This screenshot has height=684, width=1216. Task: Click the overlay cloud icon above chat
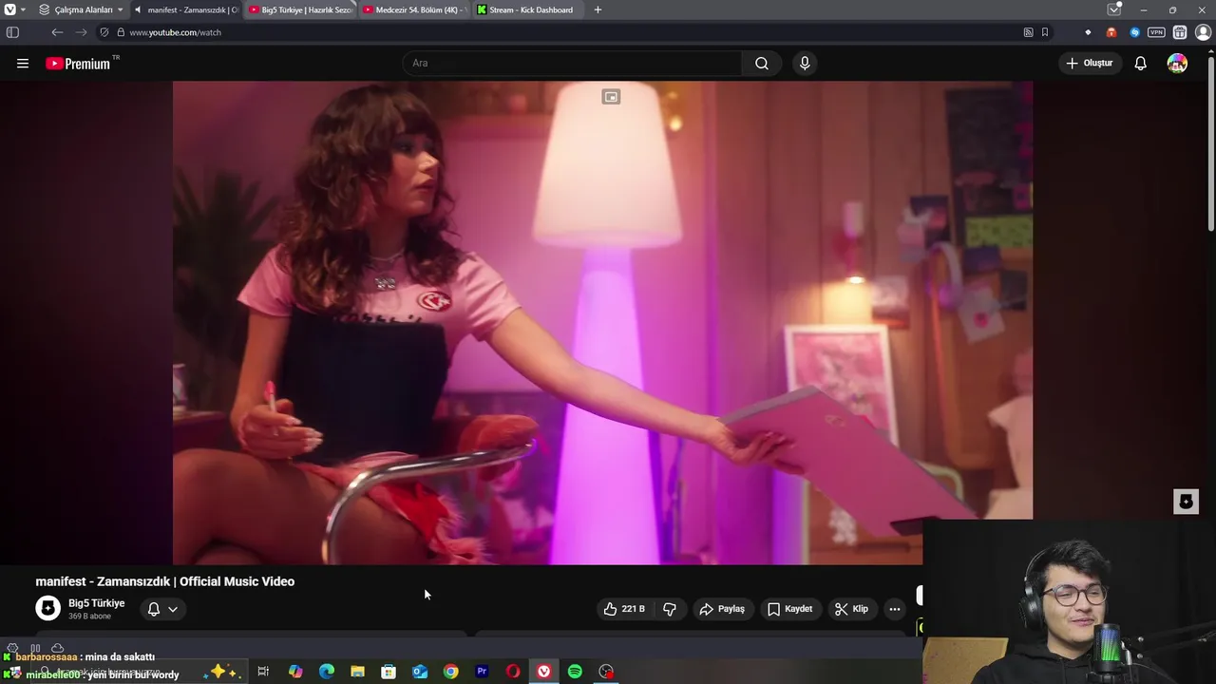click(57, 648)
